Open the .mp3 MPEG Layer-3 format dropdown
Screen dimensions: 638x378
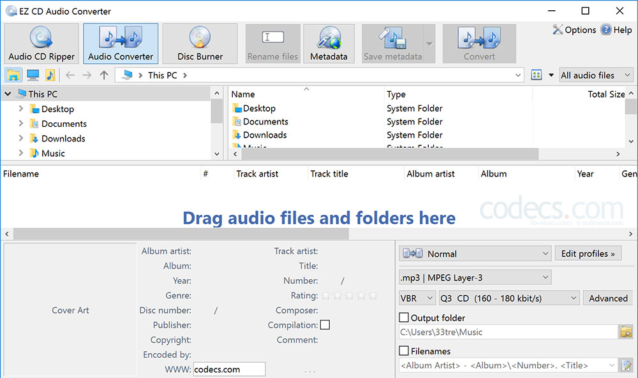475,278
